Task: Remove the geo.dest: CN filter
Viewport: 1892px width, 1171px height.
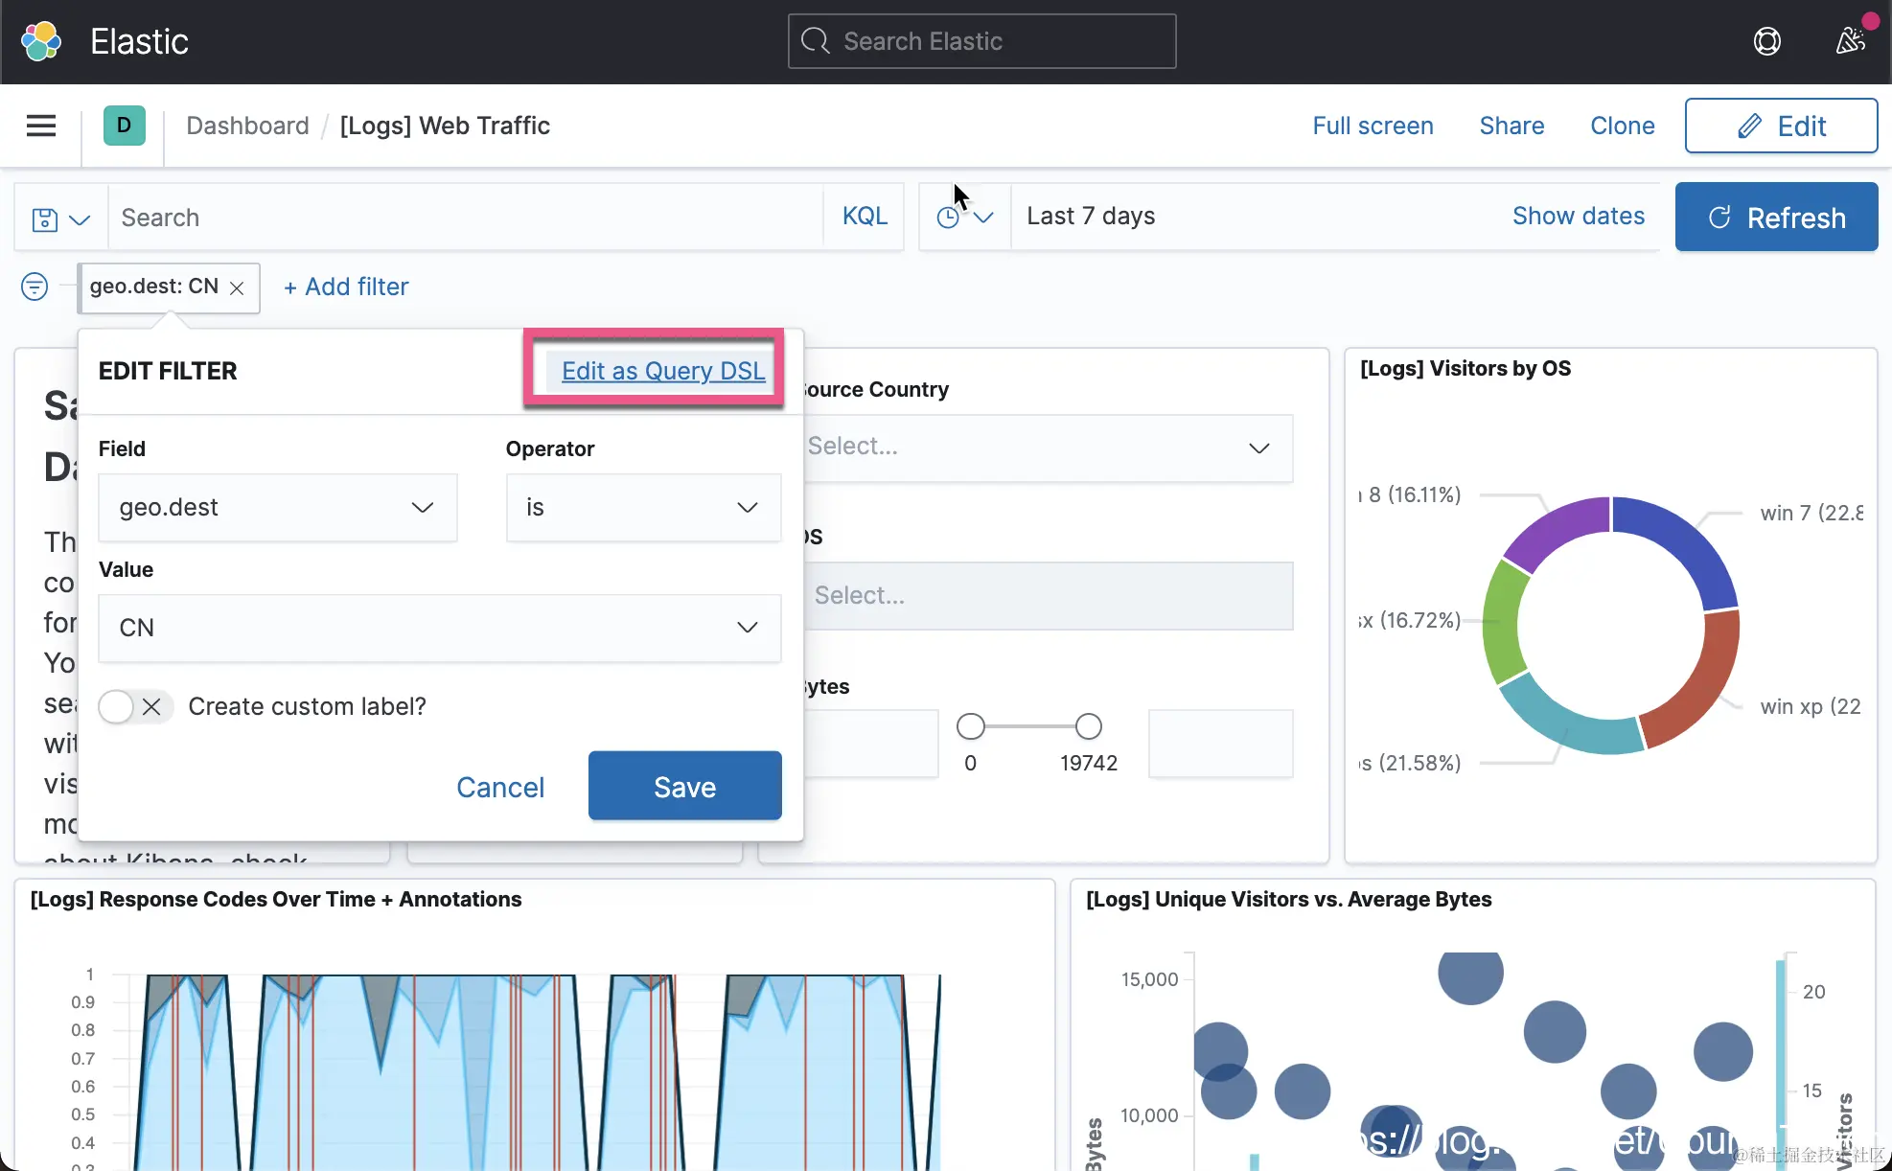Action: click(x=237, y=287)
